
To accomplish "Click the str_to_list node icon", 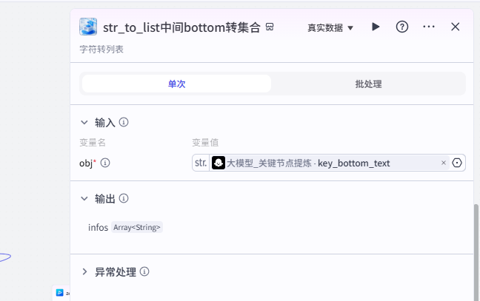I will (x=88, y=27).
